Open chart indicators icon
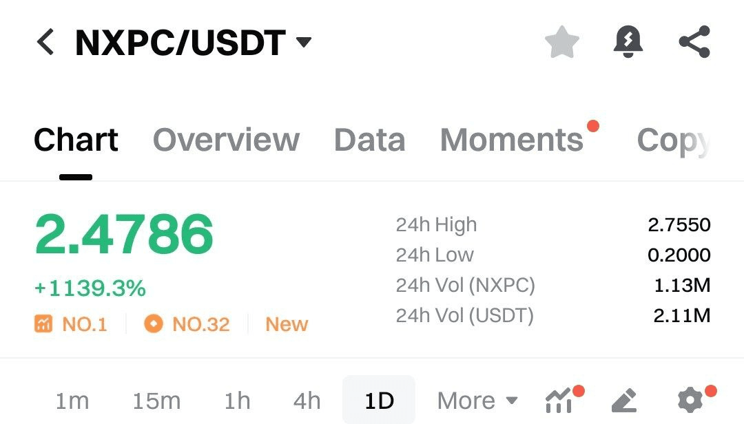The image size is (744, 424). point(560,401)
